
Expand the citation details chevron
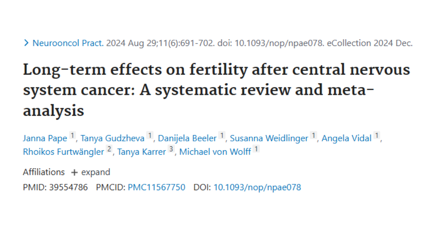(26, 43)
